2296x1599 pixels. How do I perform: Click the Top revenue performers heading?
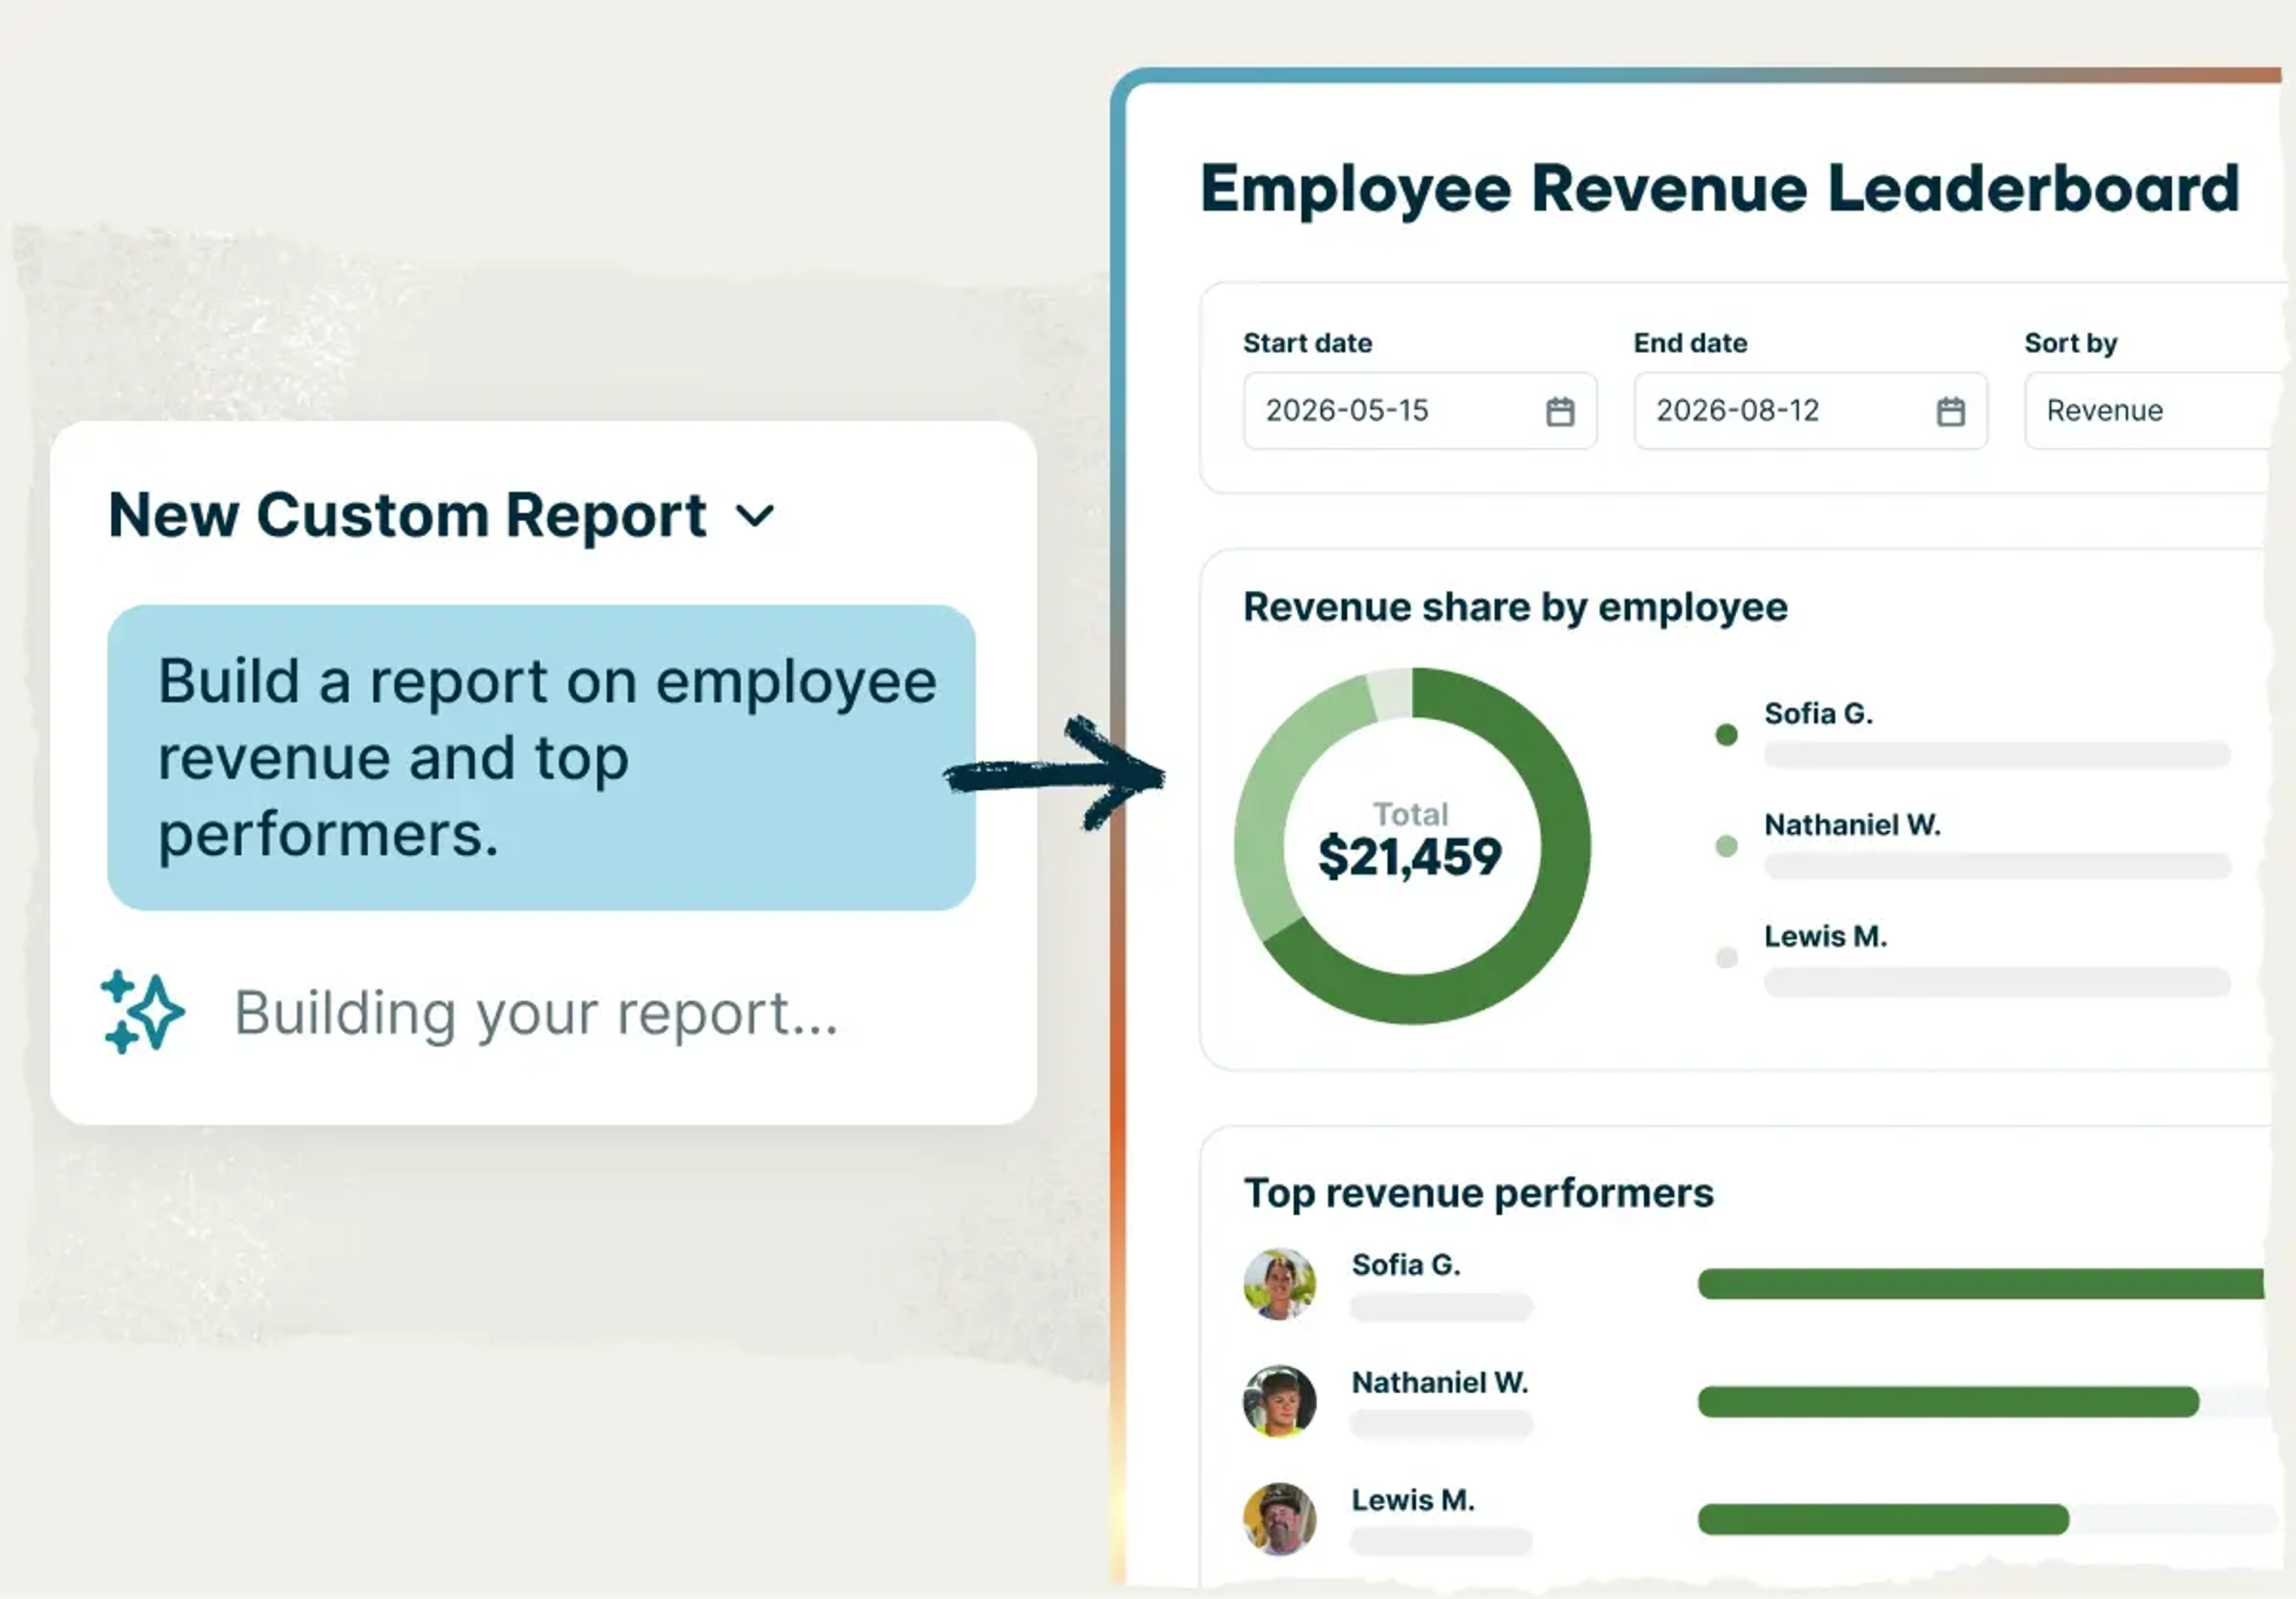(1478, 1194)
